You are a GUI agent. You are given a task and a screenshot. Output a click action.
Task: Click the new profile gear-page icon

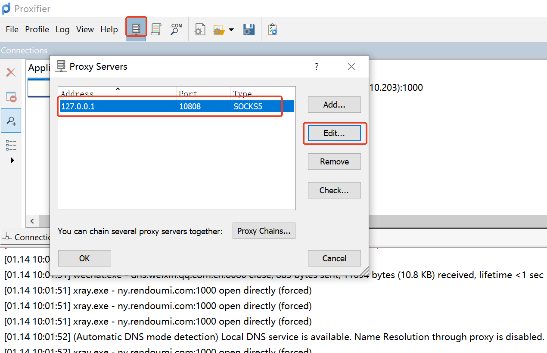point(199,30)
